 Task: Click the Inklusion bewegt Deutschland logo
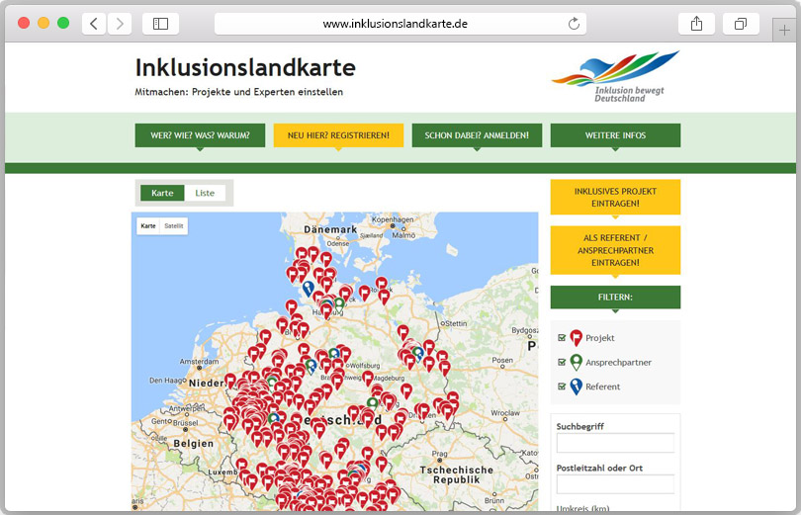615,76
